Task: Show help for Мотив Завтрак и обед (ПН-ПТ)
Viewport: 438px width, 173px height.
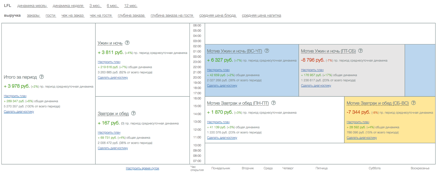Action: pos(273,103)
